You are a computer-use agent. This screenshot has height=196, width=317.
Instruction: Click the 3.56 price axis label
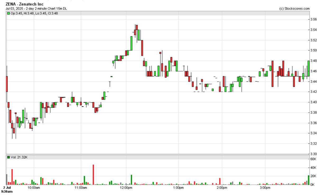click(x=313, y=19)
